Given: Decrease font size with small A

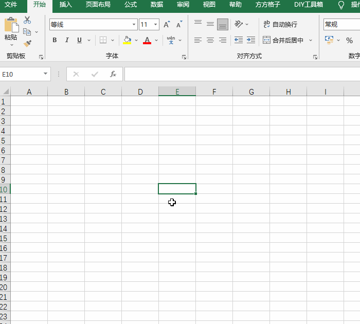Looking at the screenshot, I should coord(179,24).
